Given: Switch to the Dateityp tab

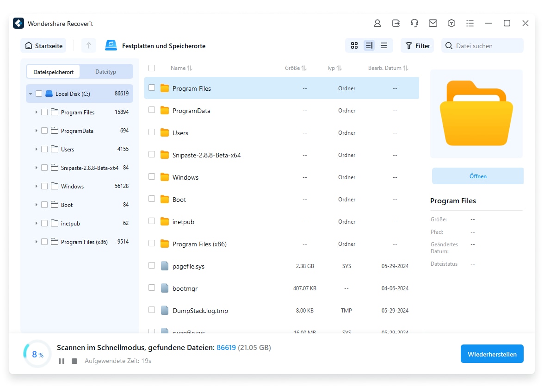Looking at the screenshot, I should pos(106,72).
